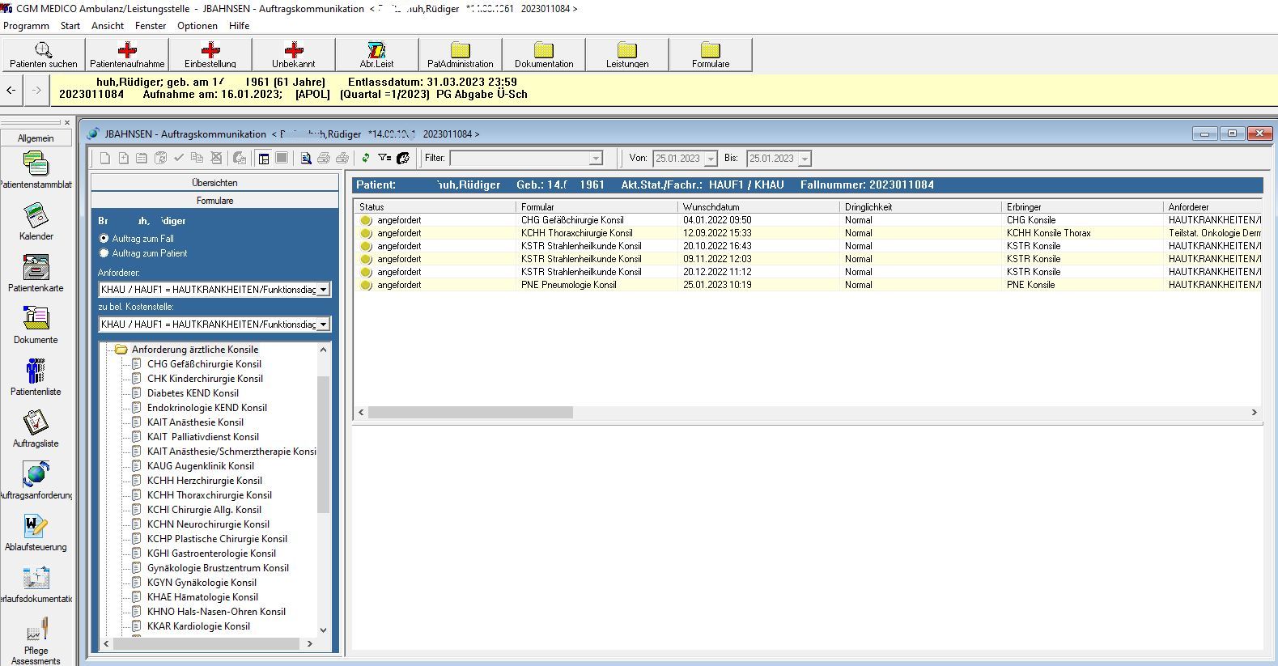This screenshot has height=666, width=1278.
Task: Select the KCHH Thoraxchirurgie Konsil order row
Action: pyautogui.click(x=807, y=233)
